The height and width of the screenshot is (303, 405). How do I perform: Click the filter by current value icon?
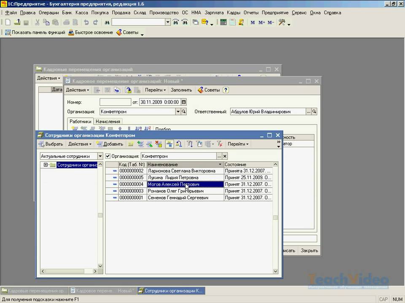point(199,144)
